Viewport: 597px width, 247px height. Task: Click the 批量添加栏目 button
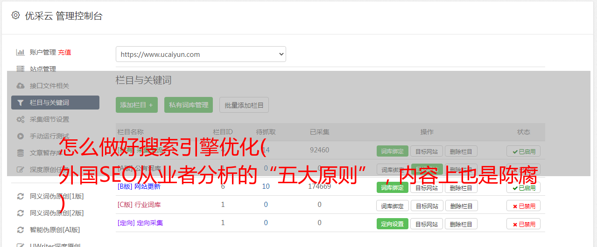point(244,105)
